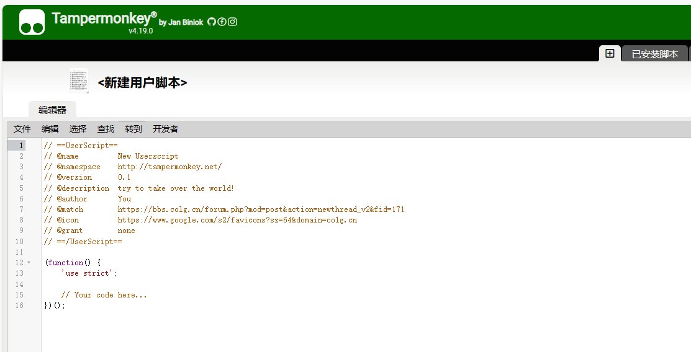Open the 开发者 menu
Image resolution: width=691 pixels, height=352 pixels.
point(165,129)
